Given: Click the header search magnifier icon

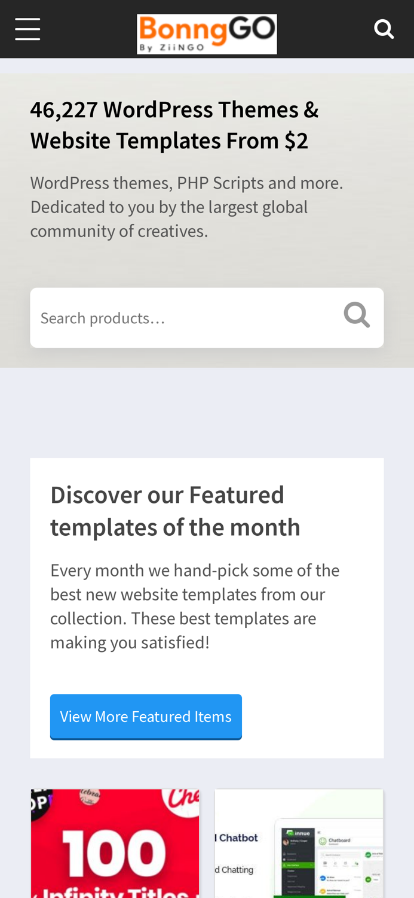Looking at the screenshot, I should pos(384,29).
